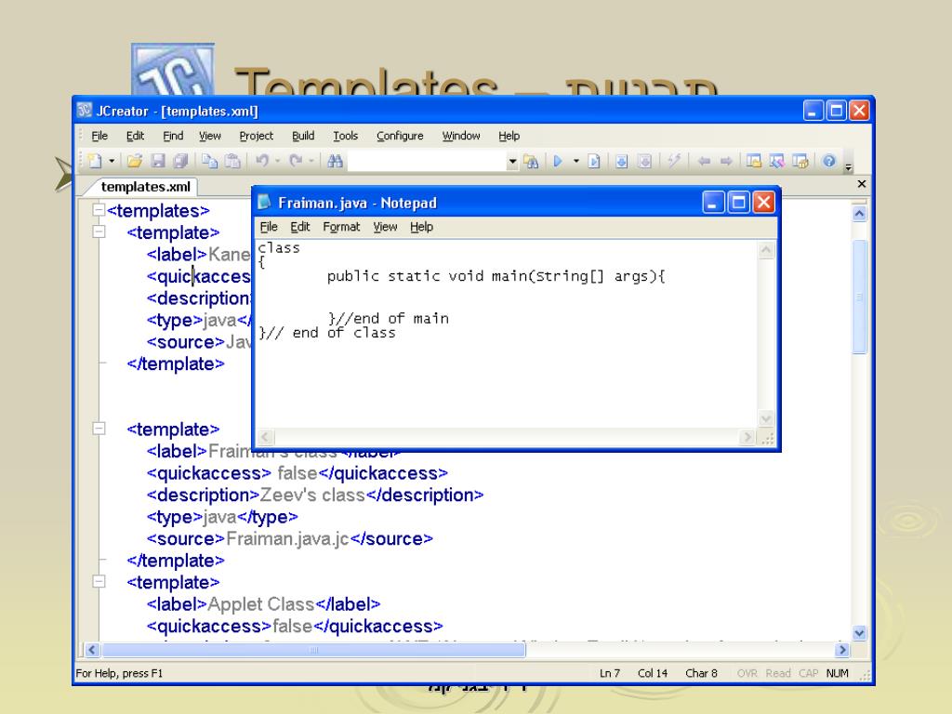This screenshot has height=714, width=952.
Task: Click the navigate Back arrow icon
Action: pos(704,161)
